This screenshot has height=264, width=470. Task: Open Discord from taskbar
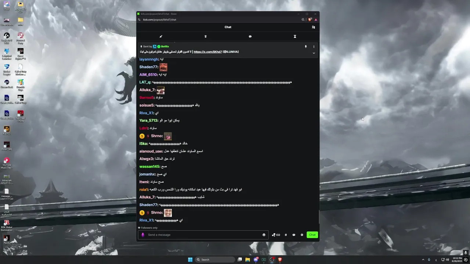[x=256, y=260]
